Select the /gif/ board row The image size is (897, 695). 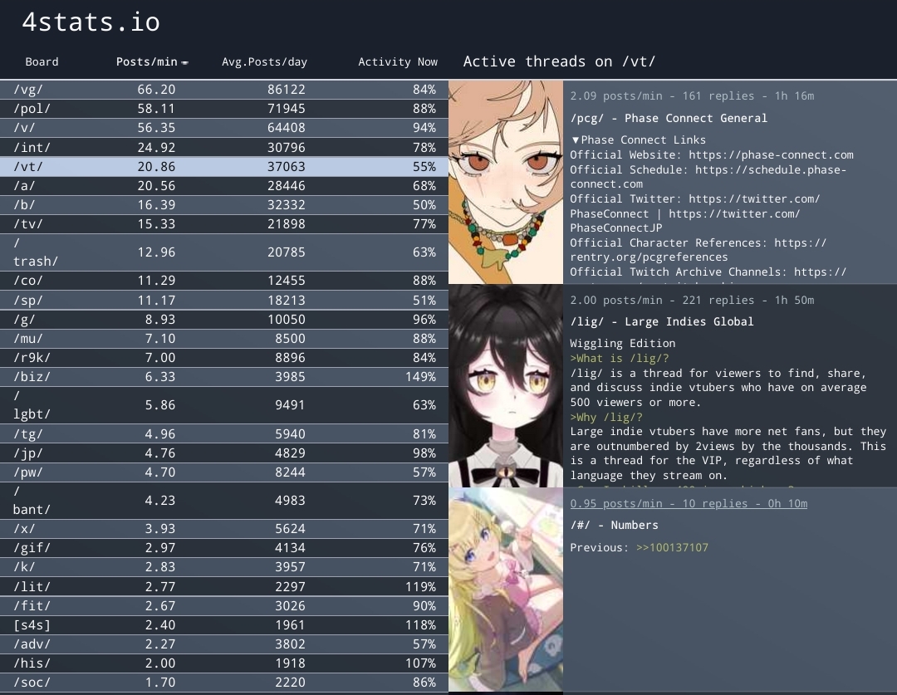coord(224,548)
